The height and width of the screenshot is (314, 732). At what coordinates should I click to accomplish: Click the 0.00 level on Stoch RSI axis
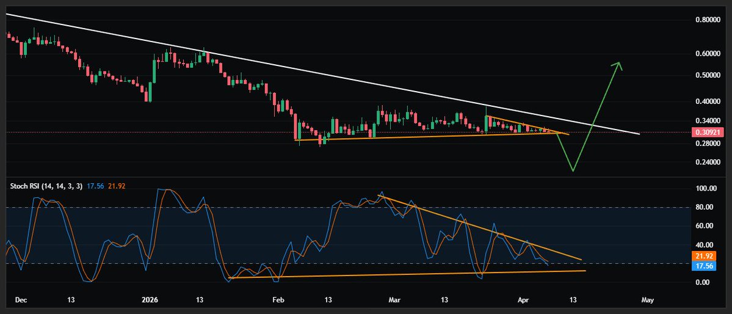click(x=708, y=282)
